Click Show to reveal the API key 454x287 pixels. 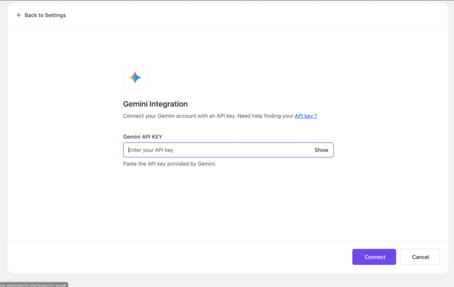[x=321, y=150]
